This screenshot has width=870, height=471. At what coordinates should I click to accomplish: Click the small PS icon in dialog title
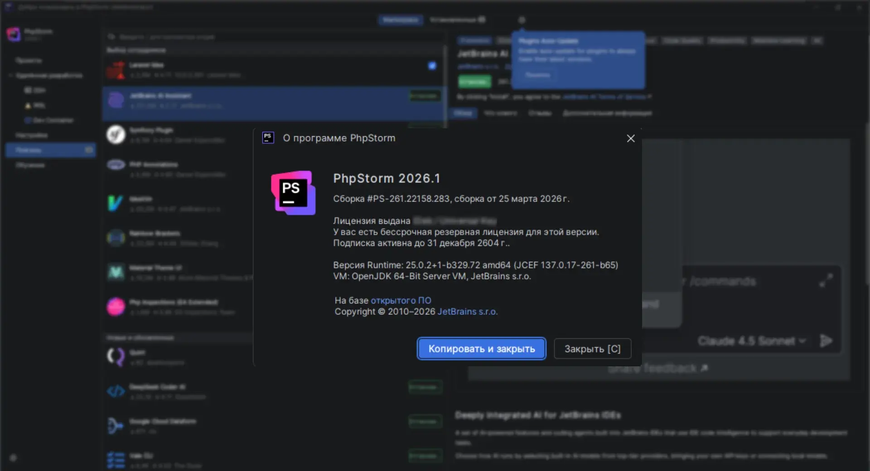point(268,138)
